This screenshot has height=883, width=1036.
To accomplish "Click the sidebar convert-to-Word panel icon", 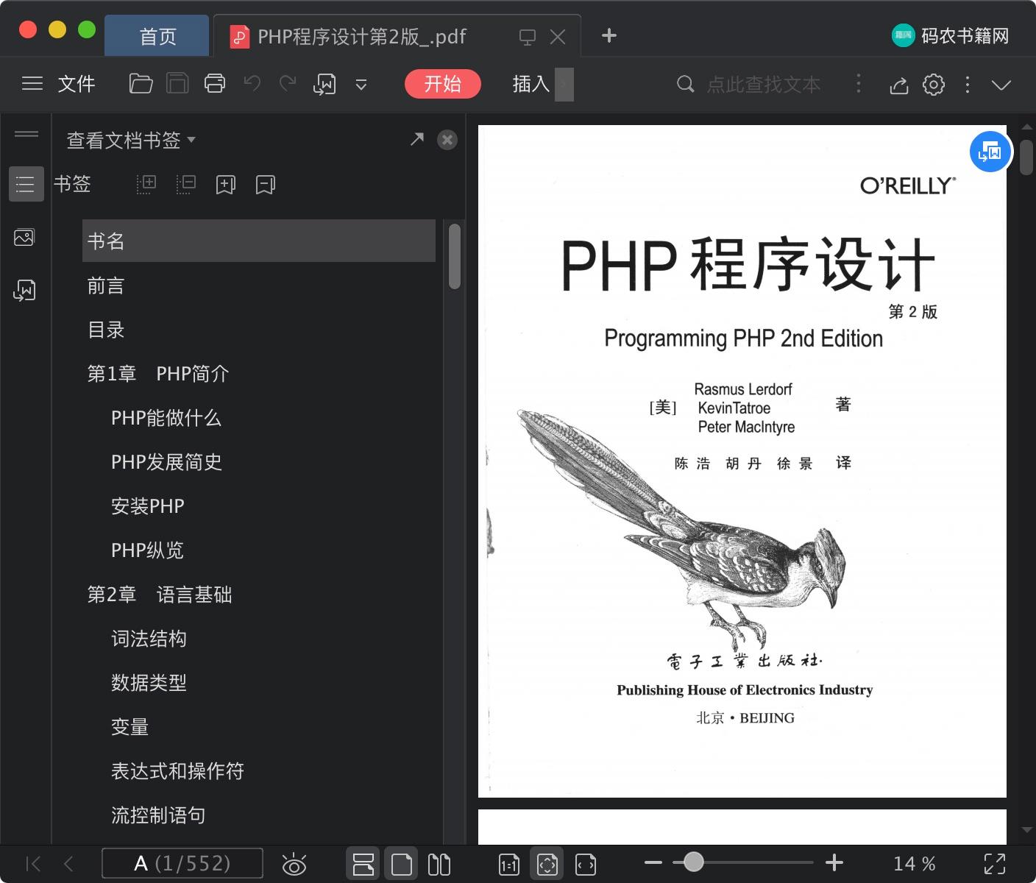I will [24, 291].
